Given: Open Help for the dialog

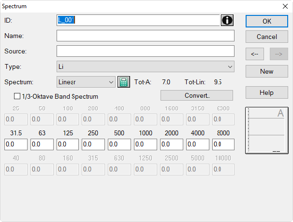Looking at the screenshot, I should [x=267, y=92].
